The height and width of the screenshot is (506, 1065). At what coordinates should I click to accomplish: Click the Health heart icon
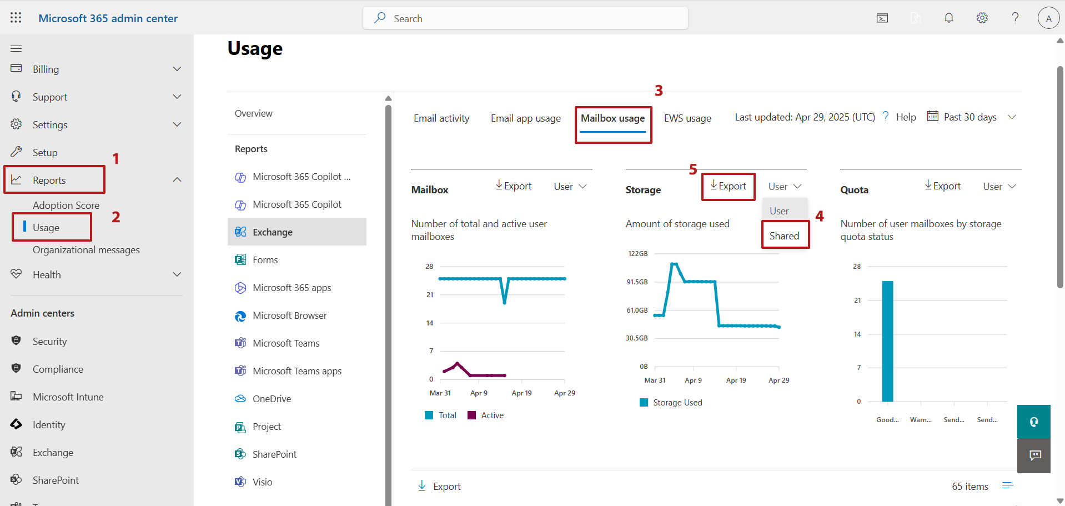(x=16, y=274)
